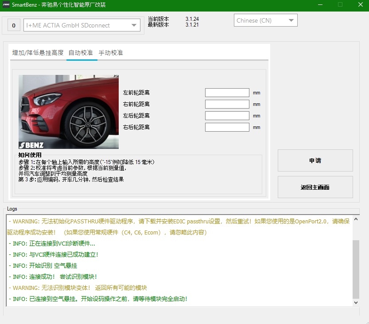The image size is (369, 324).
Task: Close the SmartBenz window
Action: [x=360, y=4]
